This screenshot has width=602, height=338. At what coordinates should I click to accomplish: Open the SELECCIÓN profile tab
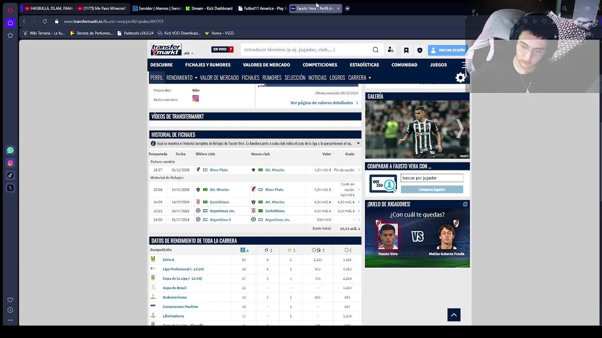coord(295,78)
